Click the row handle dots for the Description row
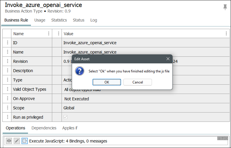The image size is (231, 148). pos(7,71)
